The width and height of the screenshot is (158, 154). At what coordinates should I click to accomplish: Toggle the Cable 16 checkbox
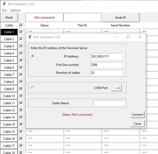(x=21, y=139)
